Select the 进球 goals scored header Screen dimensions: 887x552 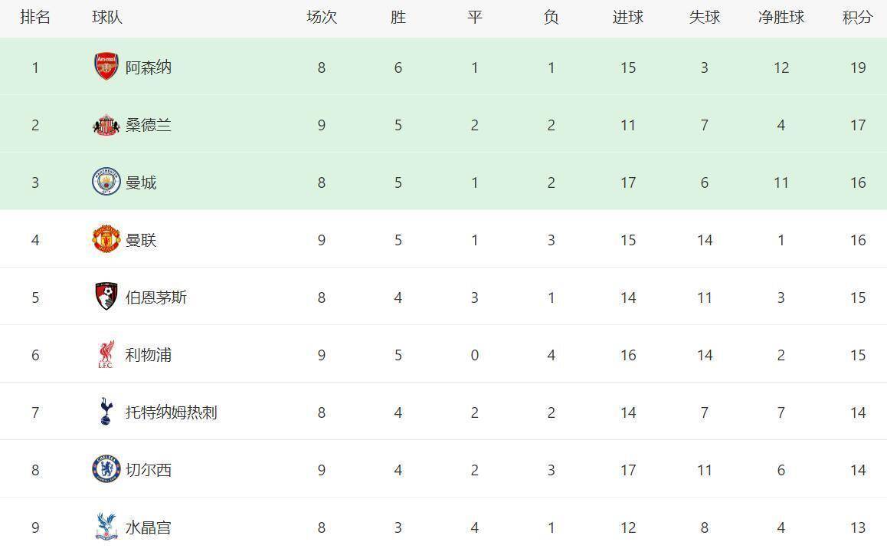pyautogui.click(x=627, y=17)
